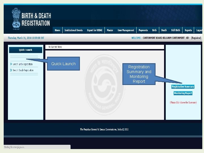Open the Still Birth menu

(176, 30)
